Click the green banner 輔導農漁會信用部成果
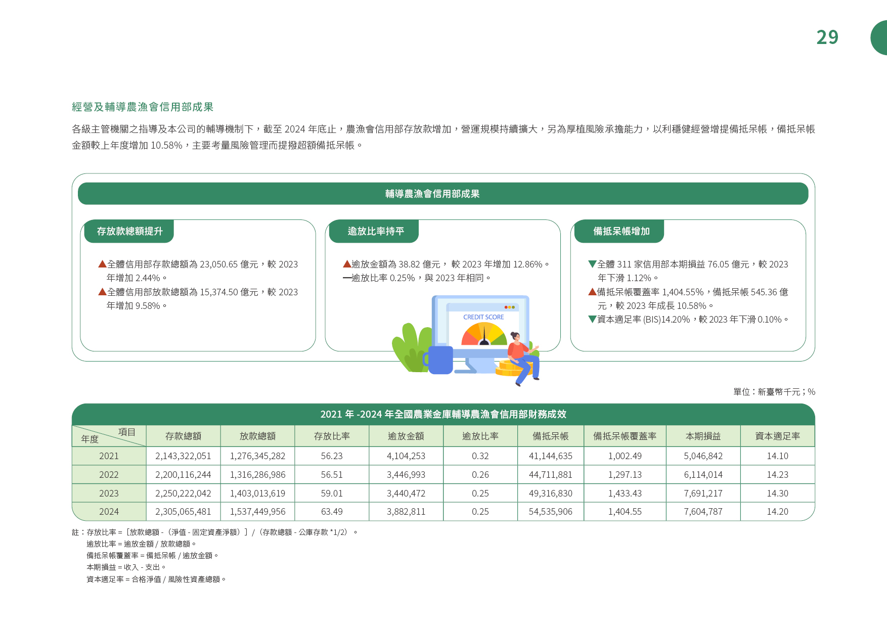Screen dimensions: 887x627 point(443,194)
